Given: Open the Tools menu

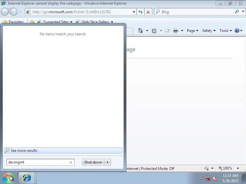Looking at the screenshot, I should coord(226,31).
